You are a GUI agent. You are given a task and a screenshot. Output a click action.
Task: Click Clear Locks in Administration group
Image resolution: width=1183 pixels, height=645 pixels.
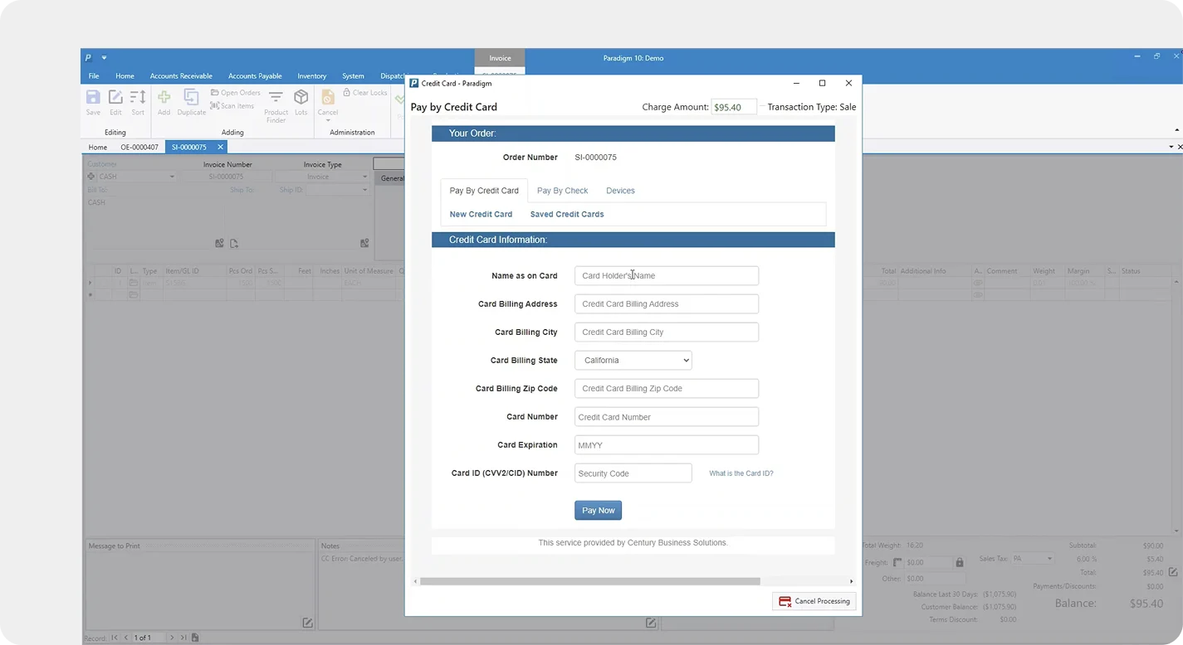click(365, 93)
